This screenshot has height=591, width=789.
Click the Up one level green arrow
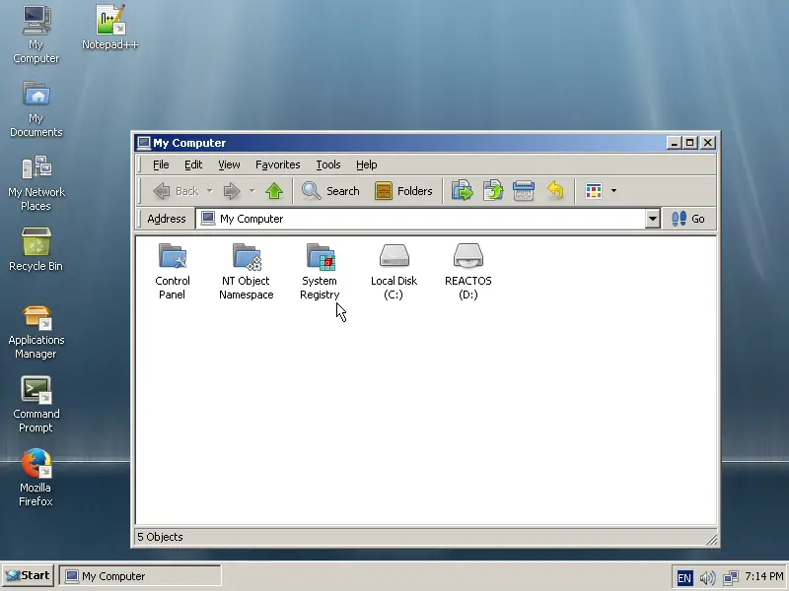[274, 191]
